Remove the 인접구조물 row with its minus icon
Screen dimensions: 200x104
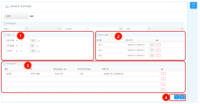(39, 41)
